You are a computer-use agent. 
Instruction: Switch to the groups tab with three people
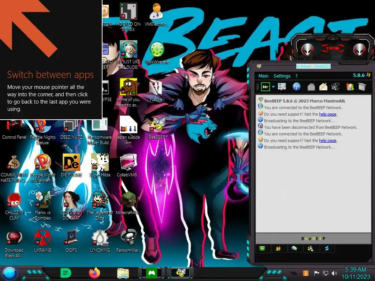[x=310, y=249]
